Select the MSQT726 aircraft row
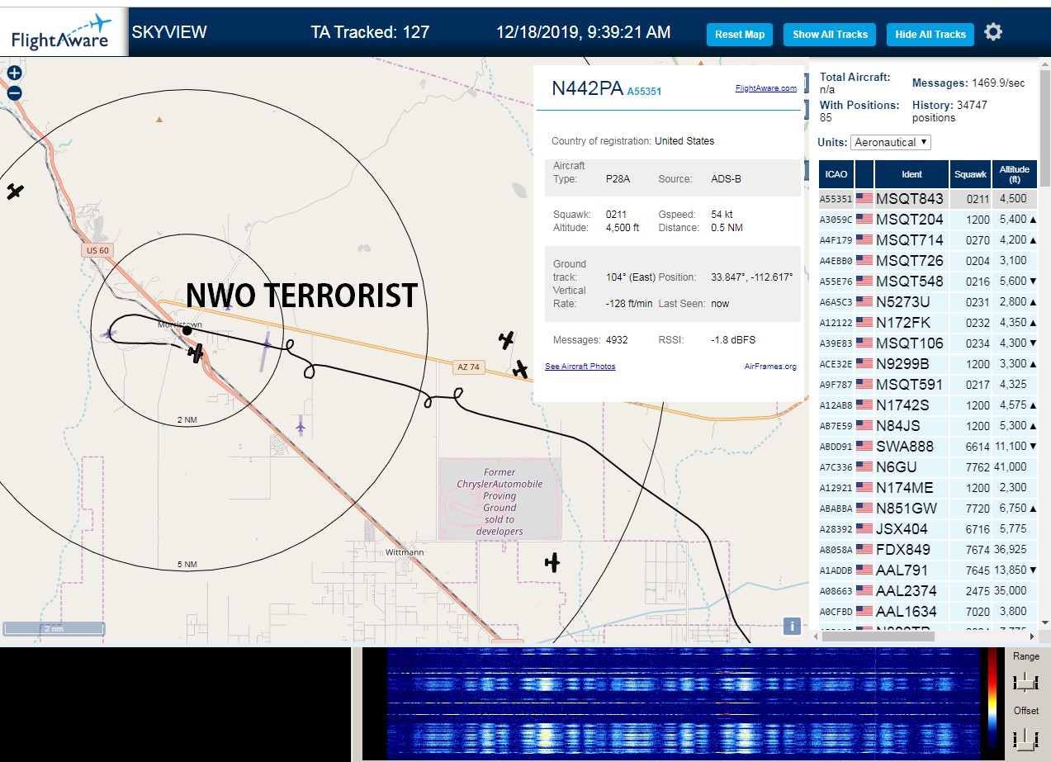This screenshot has width=1051, height=762. [x=928, y=261]
